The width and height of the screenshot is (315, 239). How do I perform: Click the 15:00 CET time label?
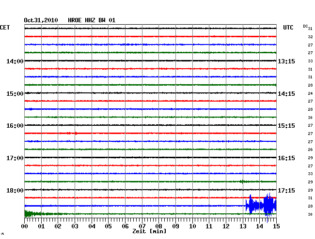click(15, 94)
